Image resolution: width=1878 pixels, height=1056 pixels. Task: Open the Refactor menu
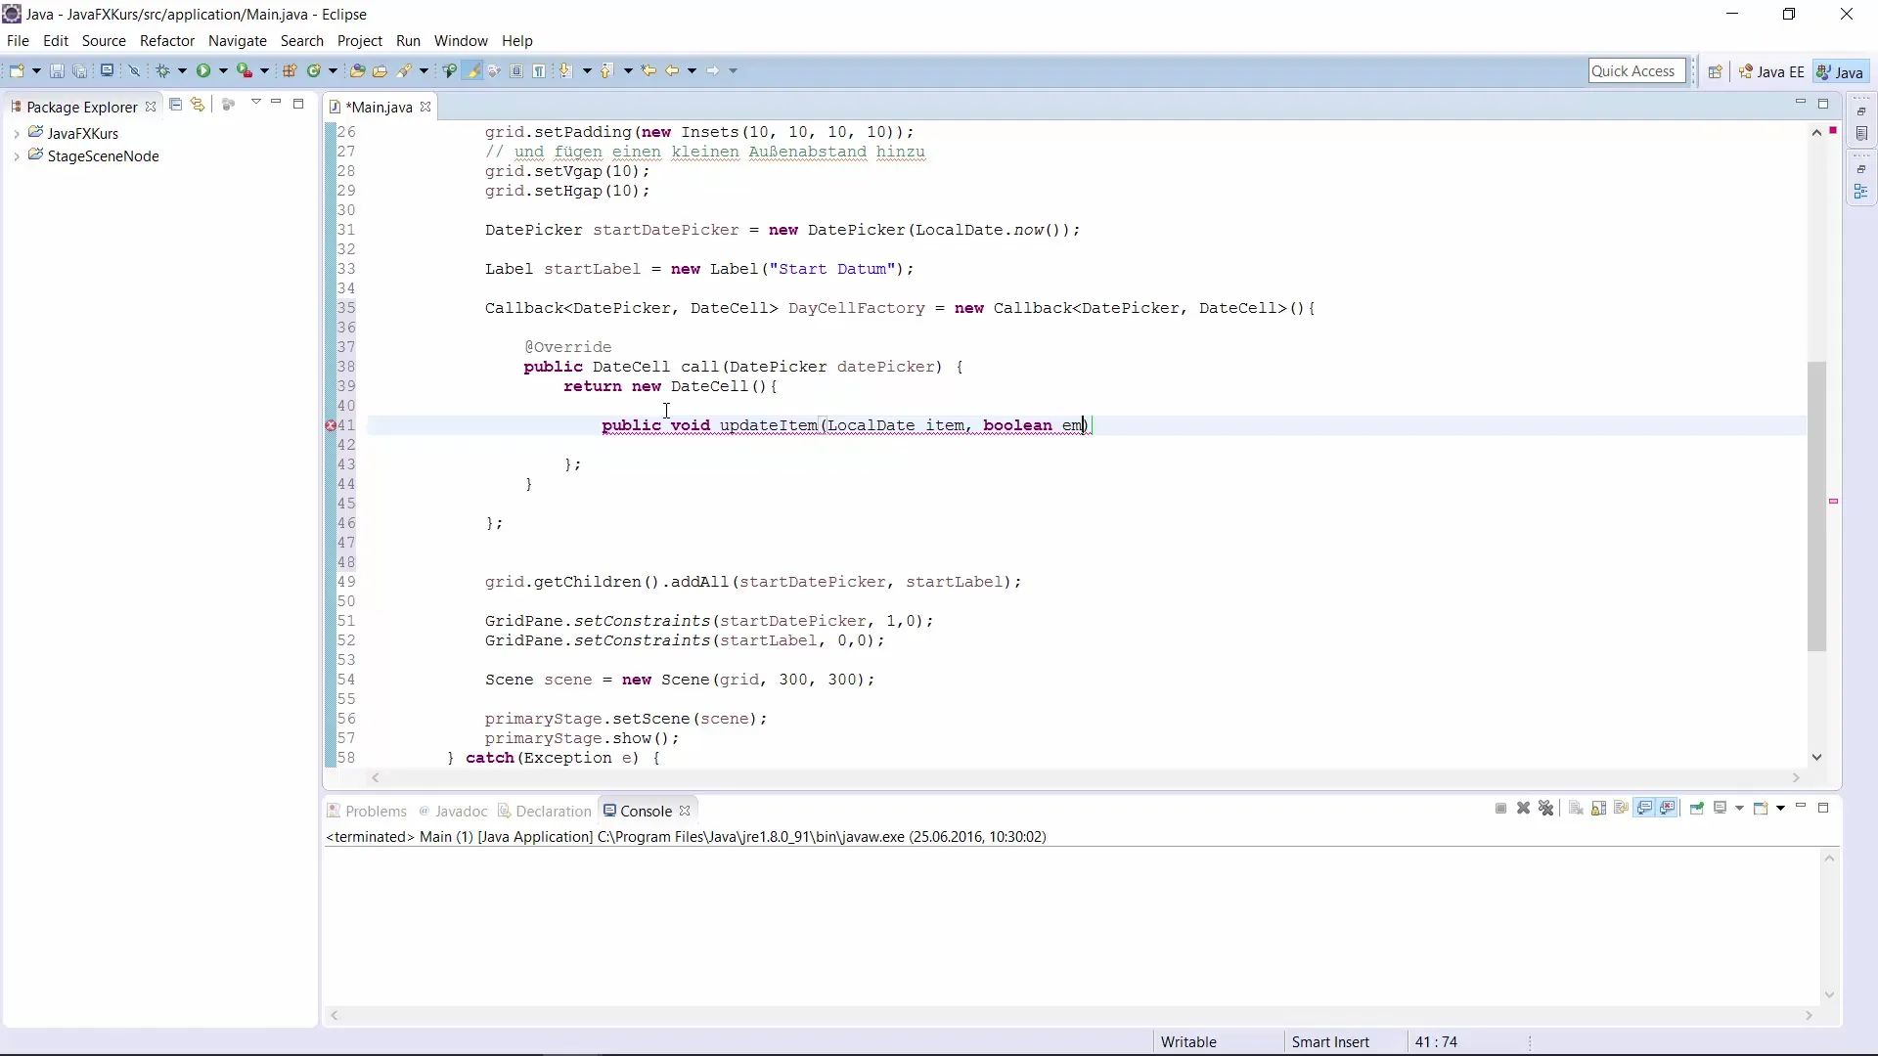[167, 41]
